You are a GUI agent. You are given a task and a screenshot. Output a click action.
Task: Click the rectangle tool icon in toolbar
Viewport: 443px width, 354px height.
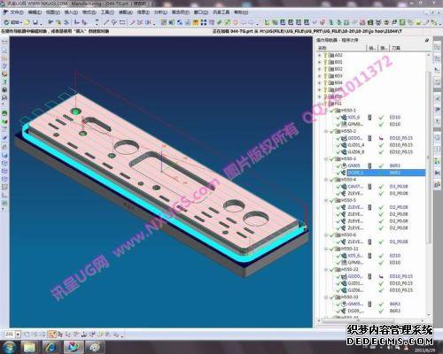(122, 22)
